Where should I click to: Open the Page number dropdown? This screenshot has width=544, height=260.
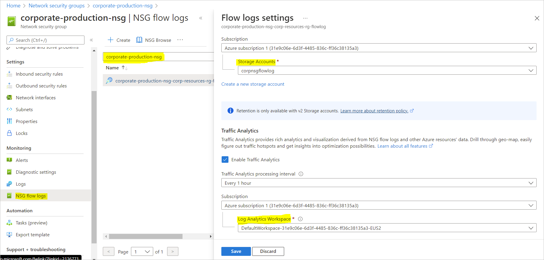[142, 251]
